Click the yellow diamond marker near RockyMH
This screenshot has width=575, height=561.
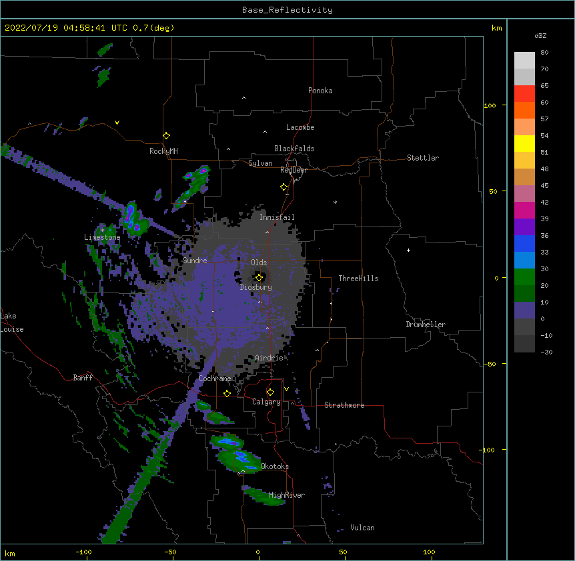pyautogui.click(x=167, y=136)
